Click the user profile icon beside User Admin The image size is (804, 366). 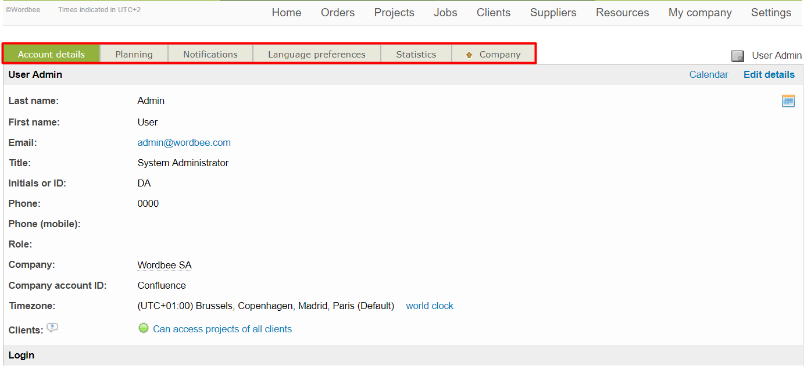pyautogui.click(x=737, y=56)
